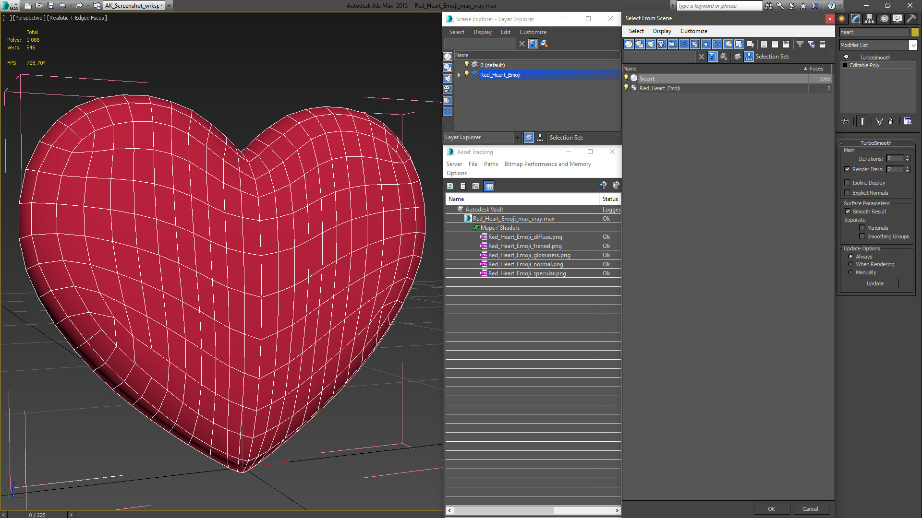Open Customize menu in Scene Explorer

point(533,32)
